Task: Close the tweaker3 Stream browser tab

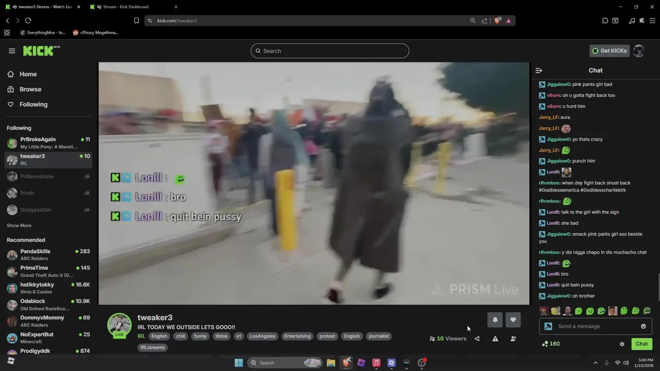Action: tap(79, 7)
